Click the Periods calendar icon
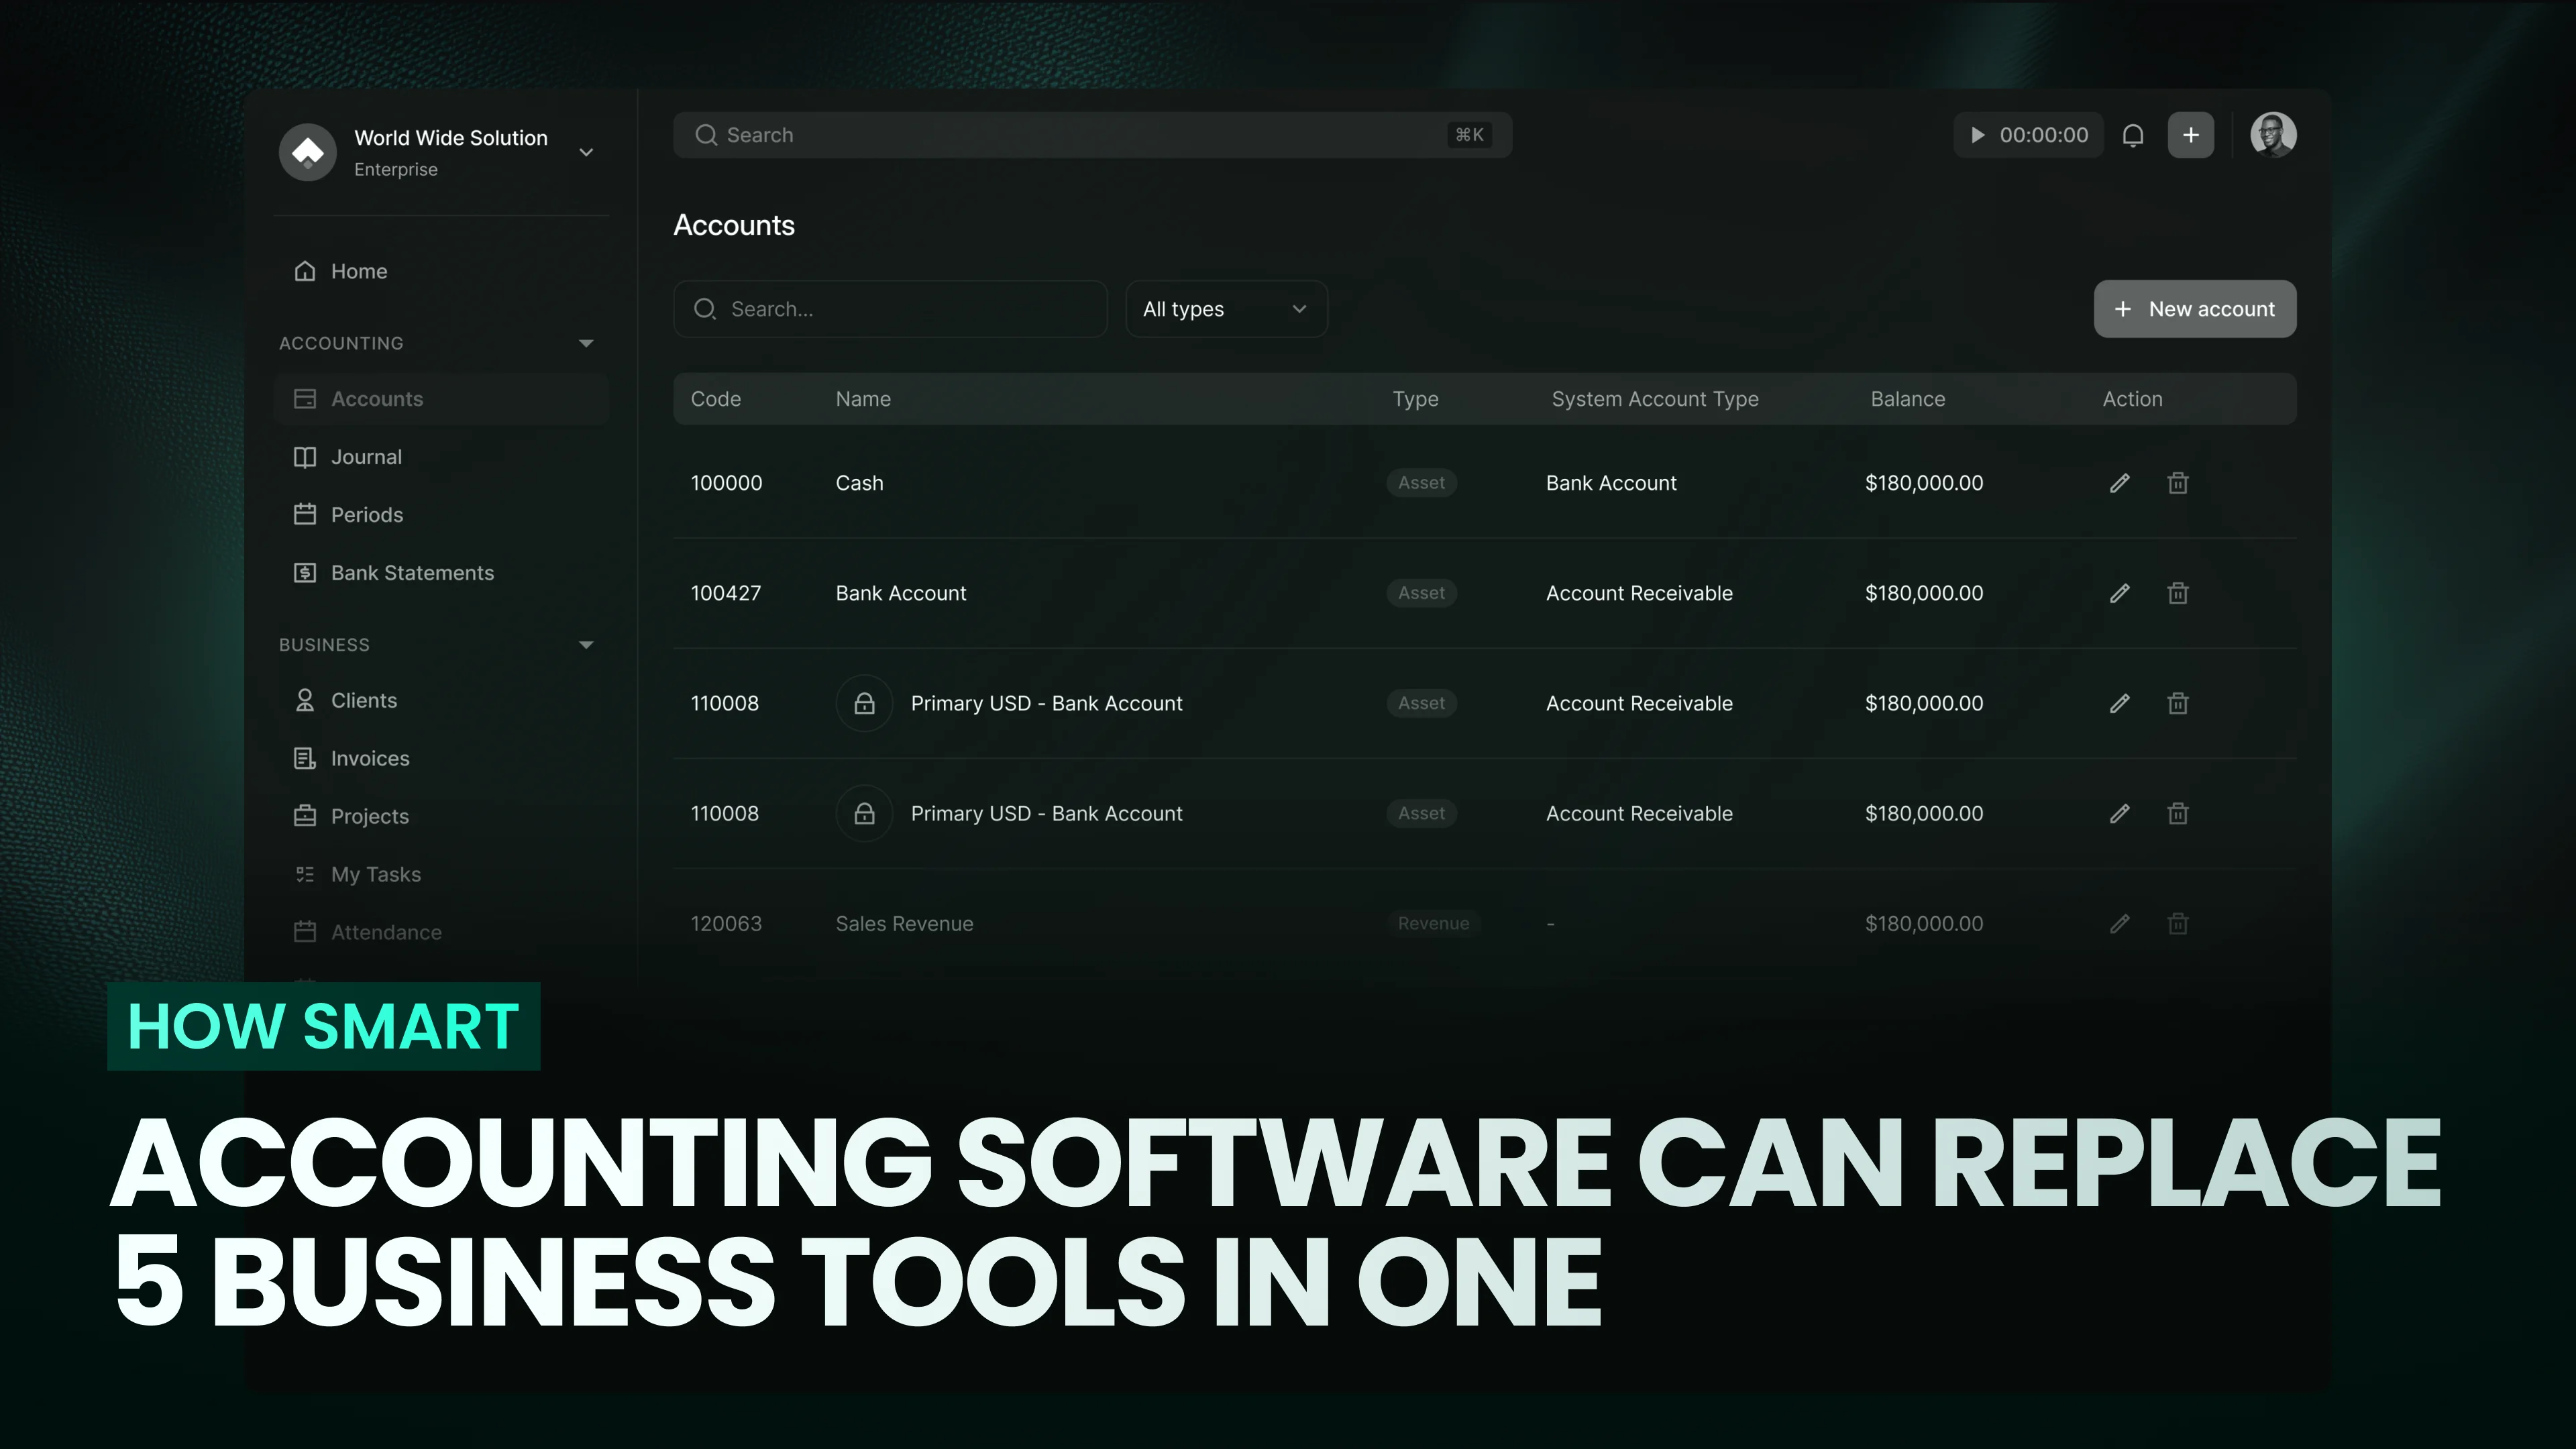 (x=305, y=515)
